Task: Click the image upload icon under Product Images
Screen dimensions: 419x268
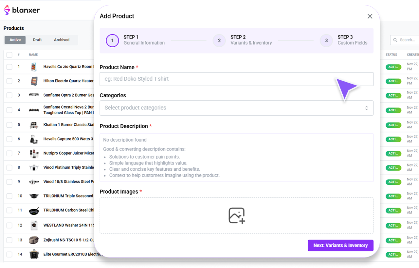Action: [236, 215]
